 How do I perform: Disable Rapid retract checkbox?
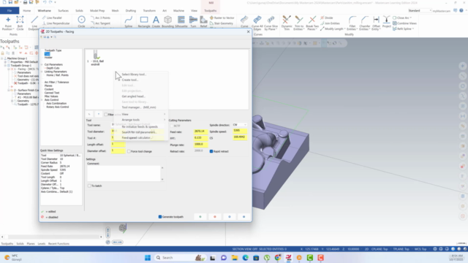click(211, 151)
